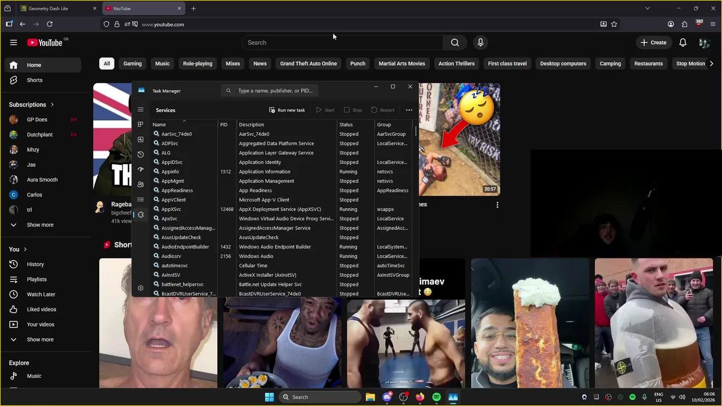Image resolution: width=722 pixels, height=406 pixels.
Task: Select the battlenet_helpersvc service row
Action: pyautogui.click(x=282, y=284)
